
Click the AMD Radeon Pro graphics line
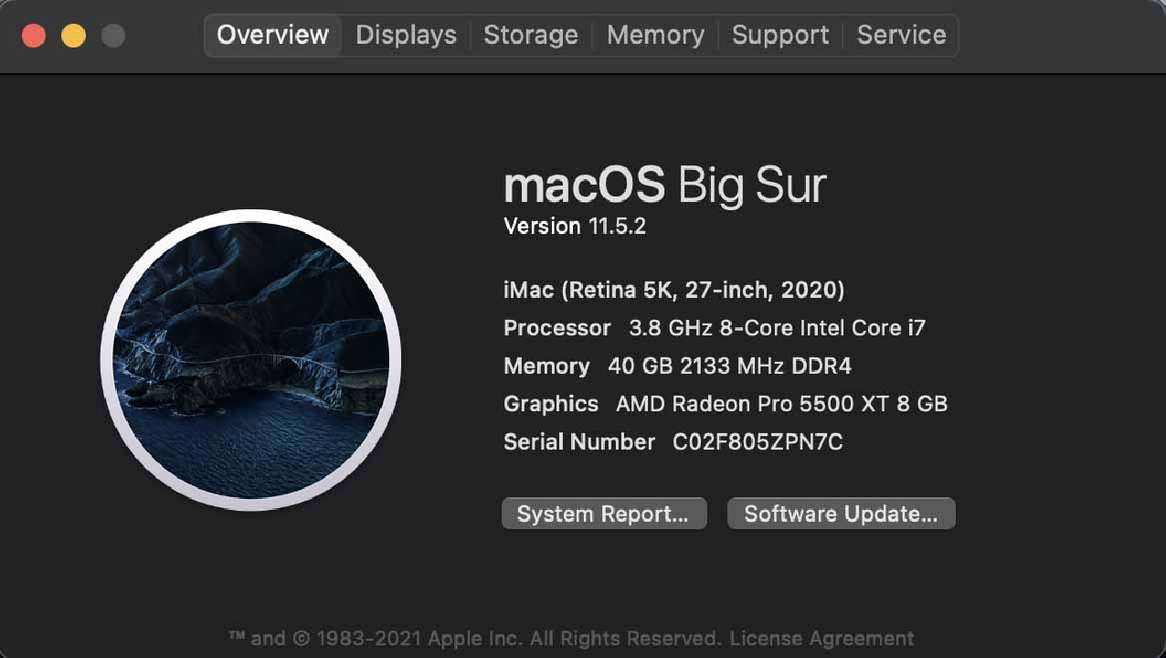[725, 404]
